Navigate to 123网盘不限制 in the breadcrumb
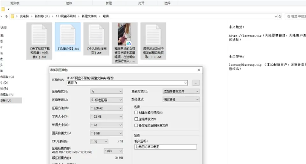 (66, 16)
